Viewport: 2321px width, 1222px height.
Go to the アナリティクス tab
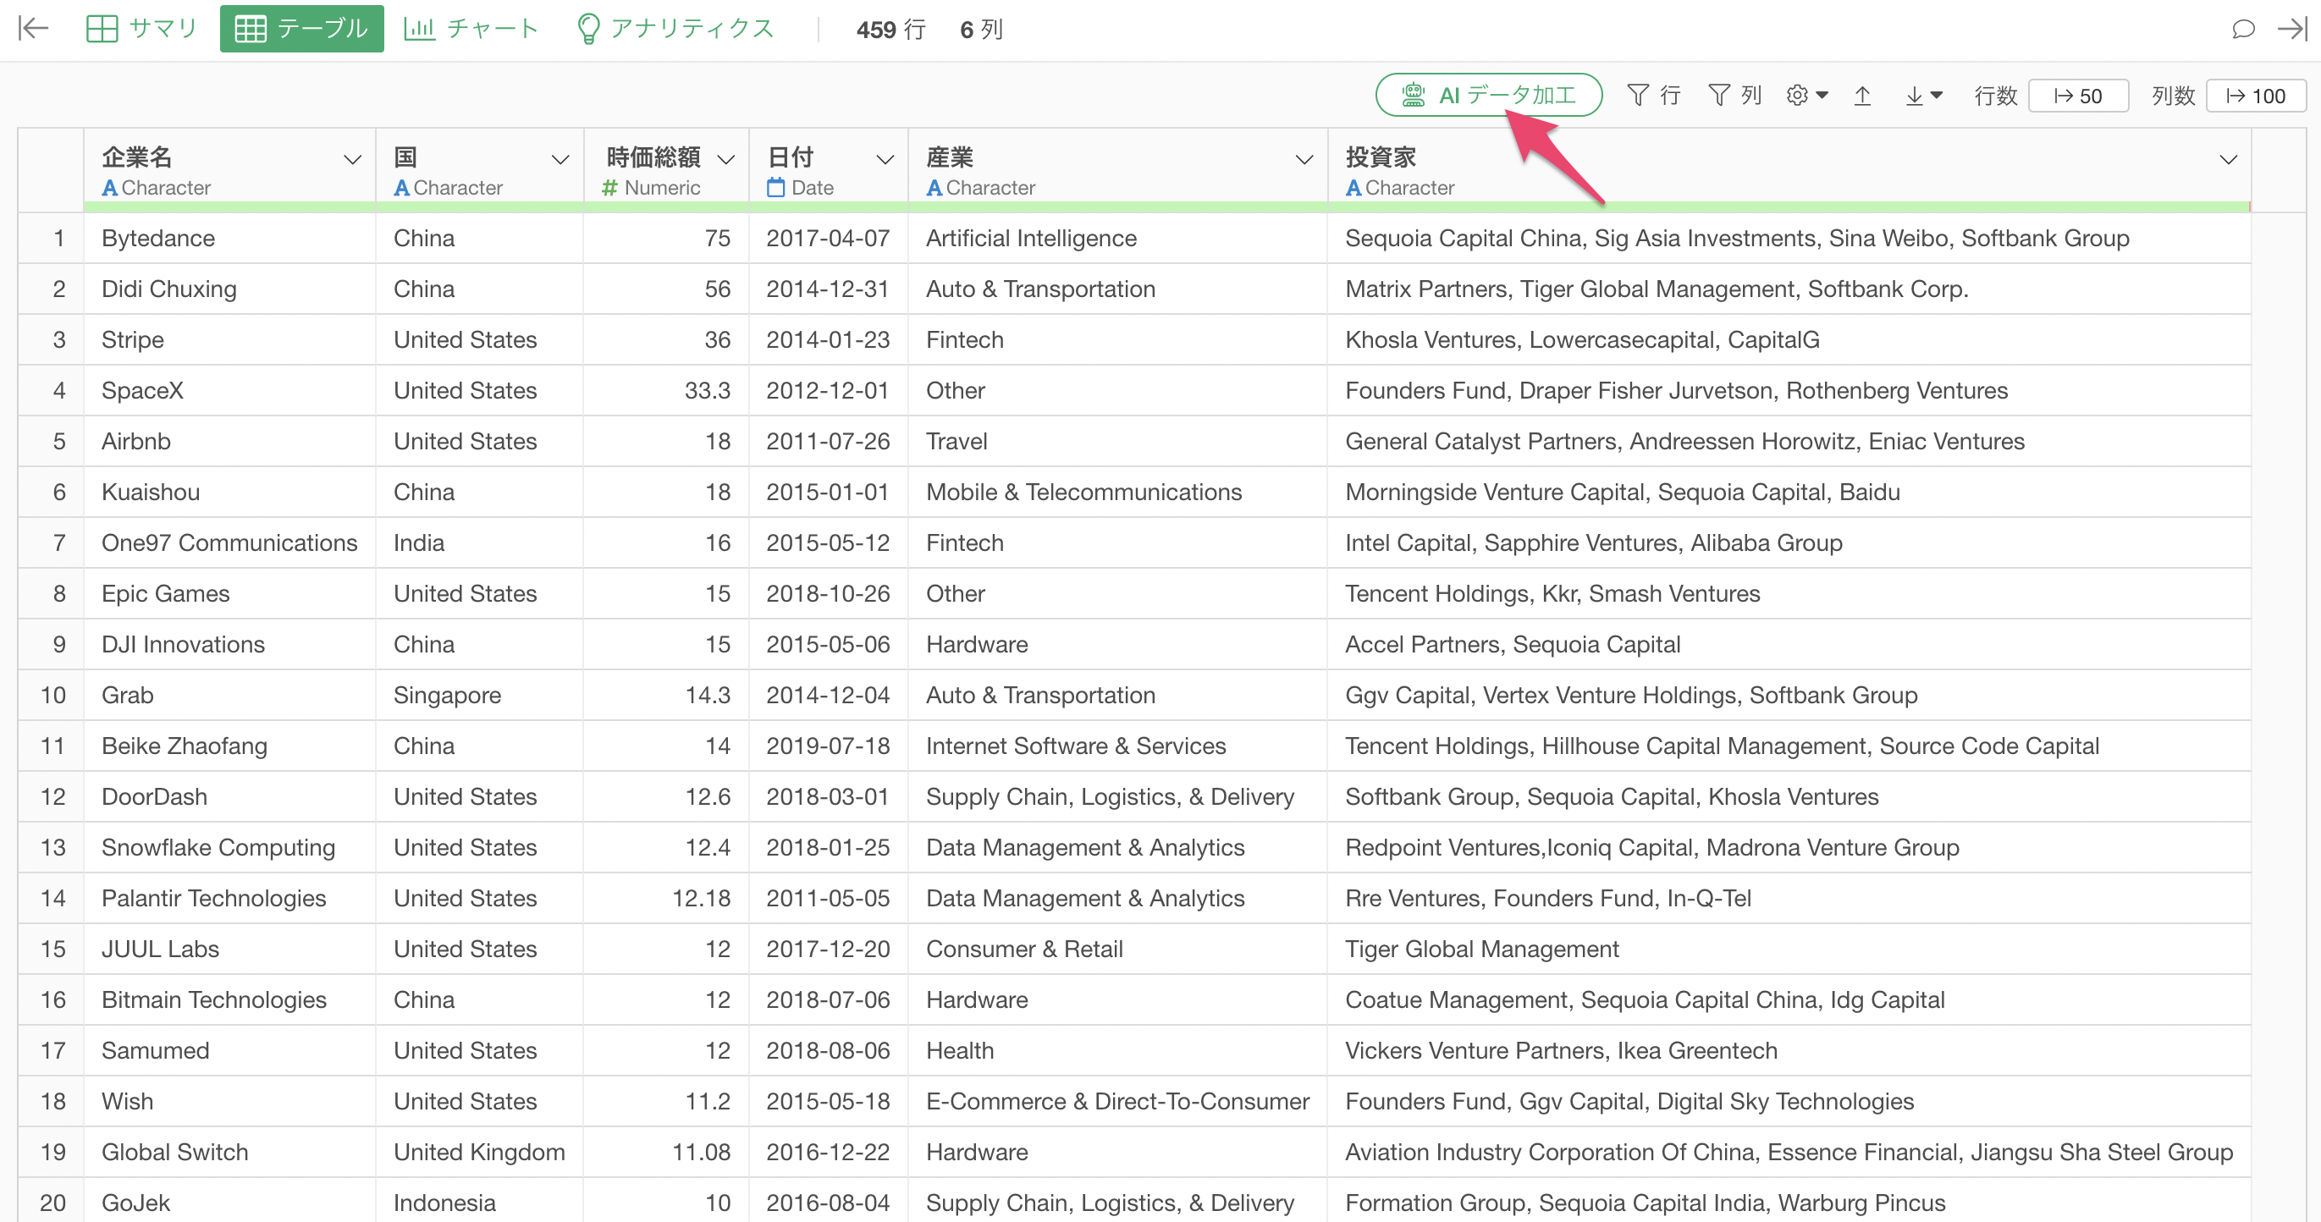pos(675,29)
